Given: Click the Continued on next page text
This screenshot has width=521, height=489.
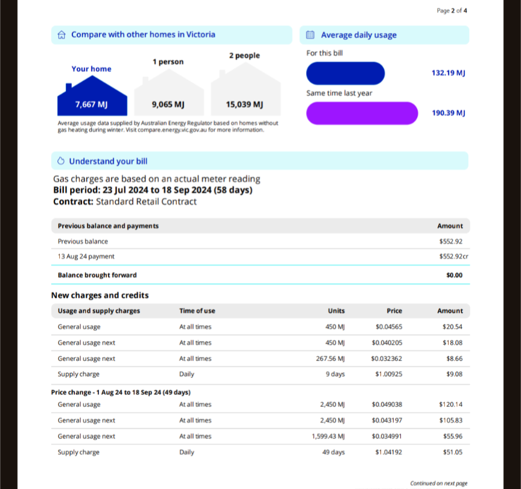Looking at the screenshot, I should pos(438,483).
